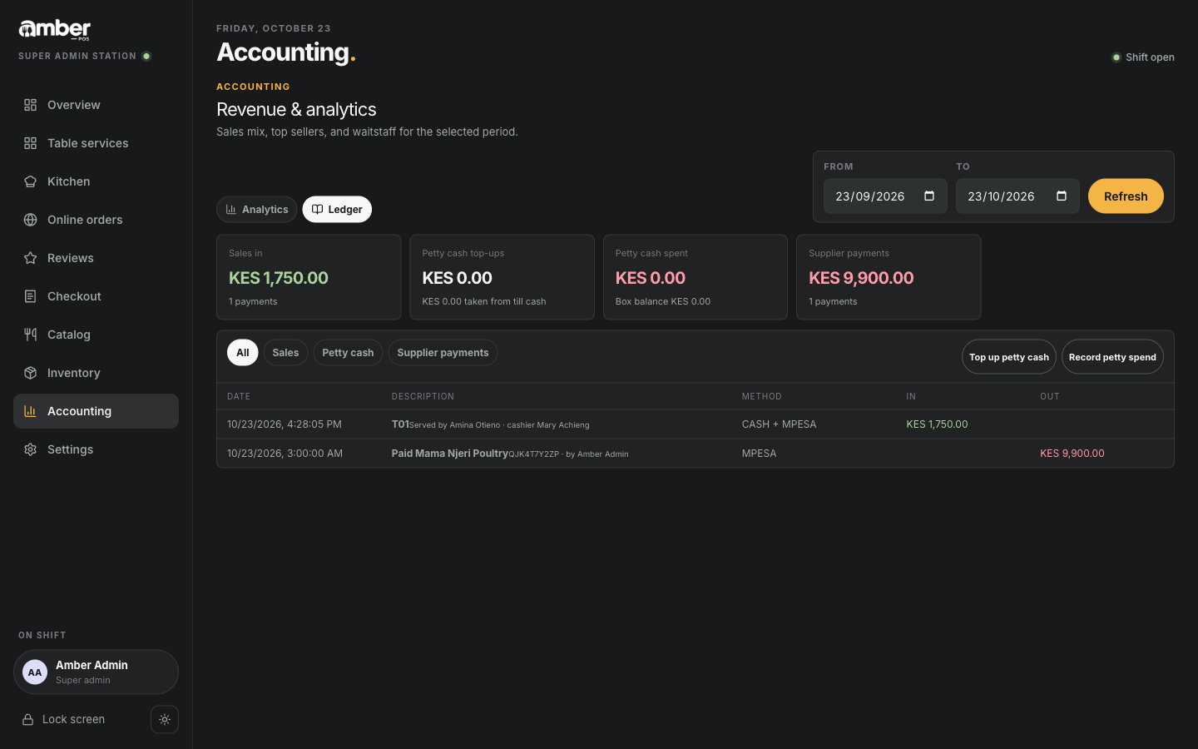Toggle the light theme sun button
The height and width of the screenshot is (749, 1198).
click(x=165, y=720)
